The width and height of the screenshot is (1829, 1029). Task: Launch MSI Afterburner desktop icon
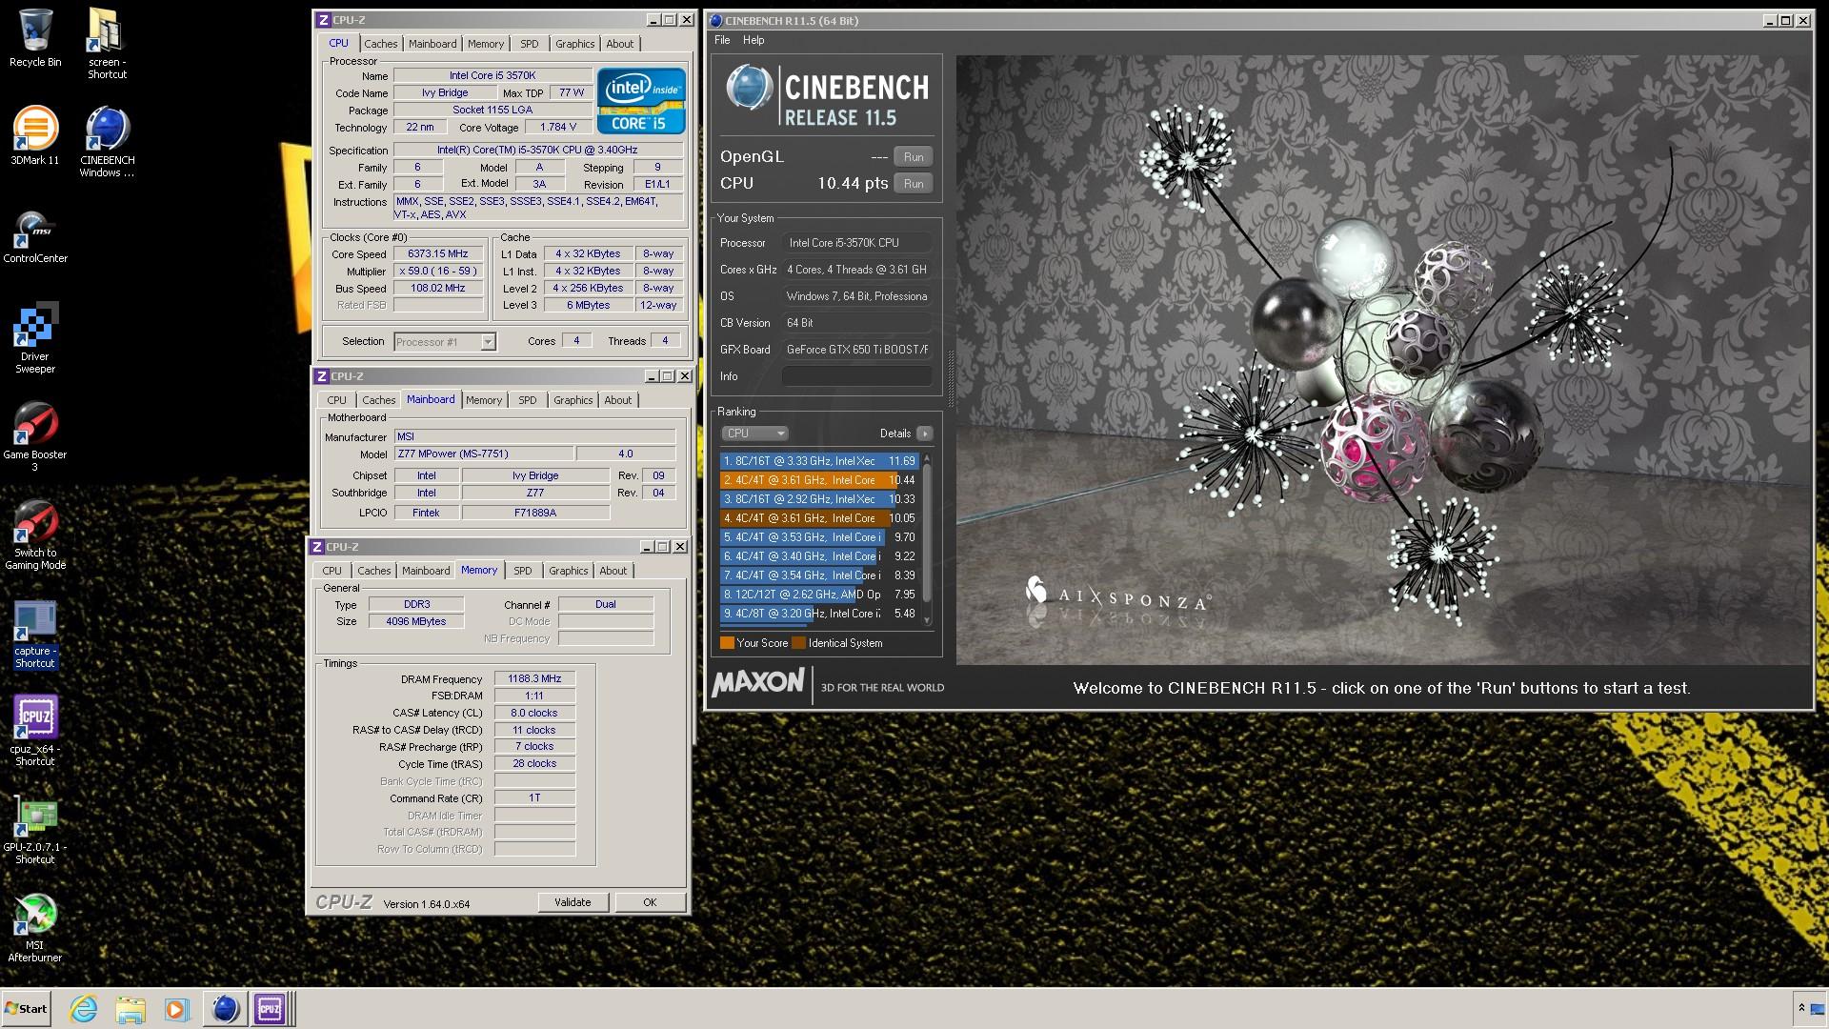(x=35, y=928)
